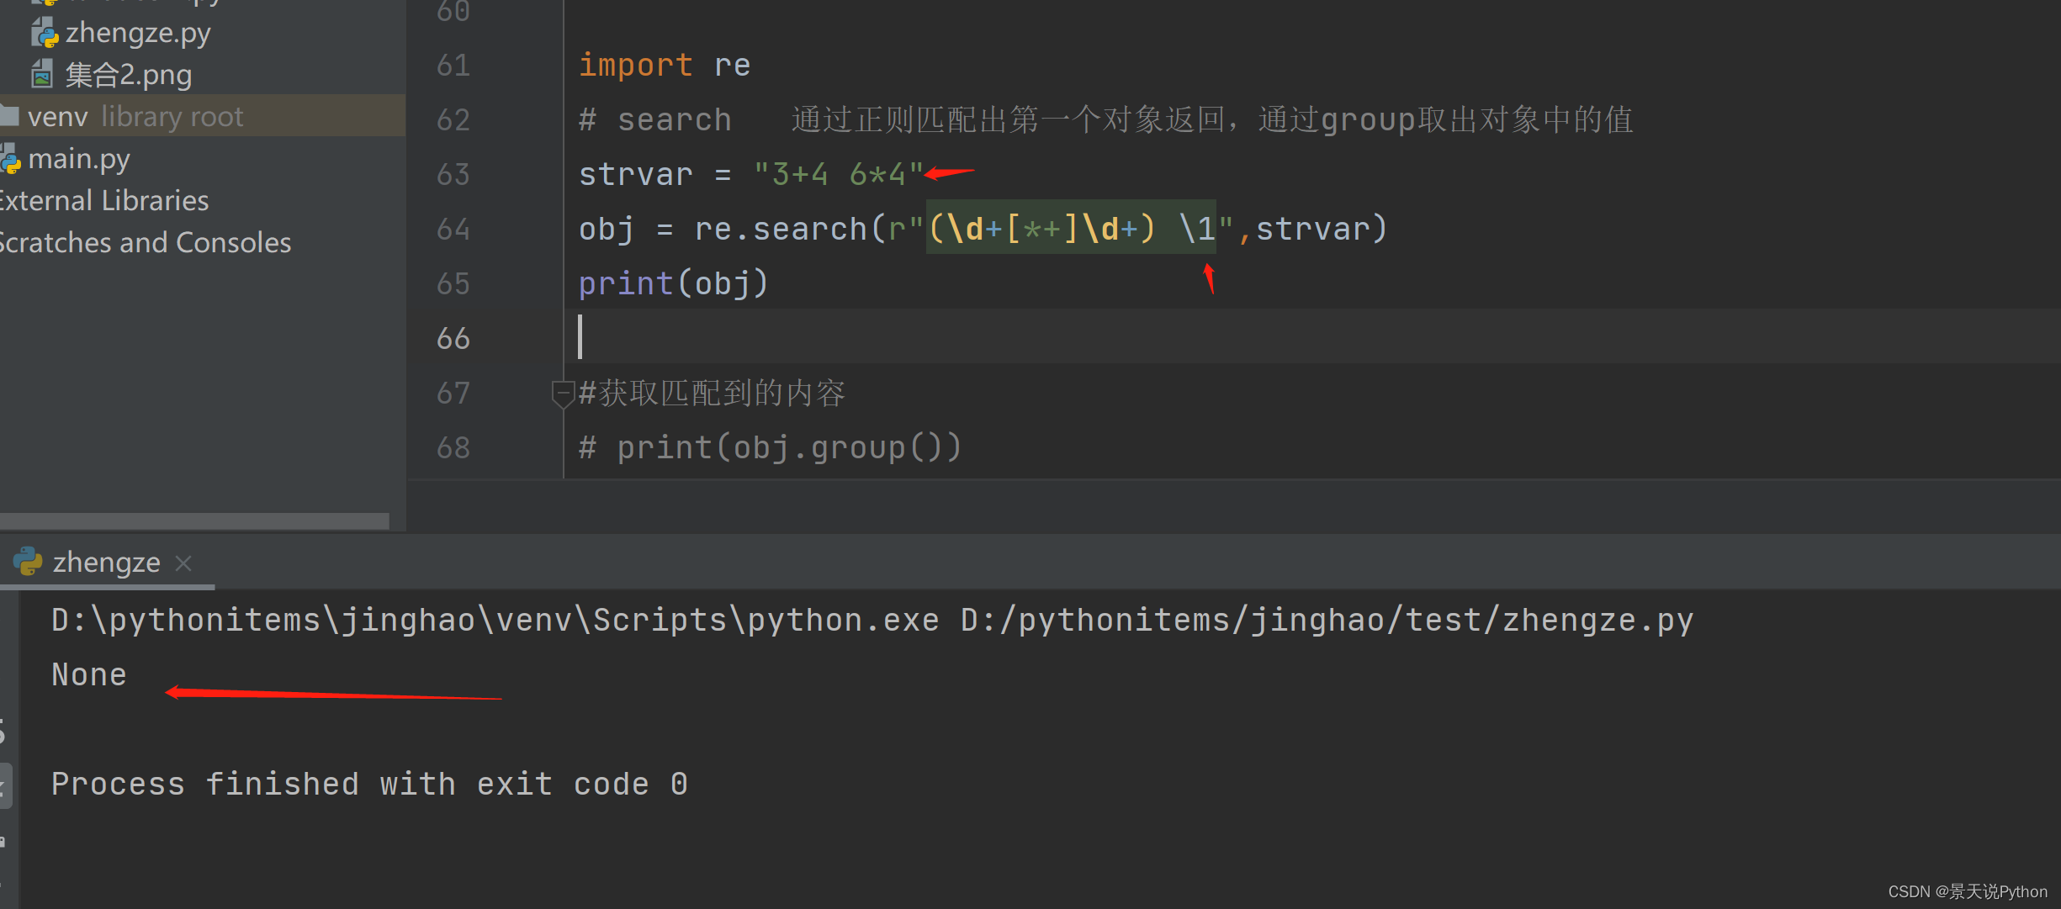The width and height of the screenshot is (2061, 909).
Task: Click the image icon beside 集合2.png
Action: point(42,75)
